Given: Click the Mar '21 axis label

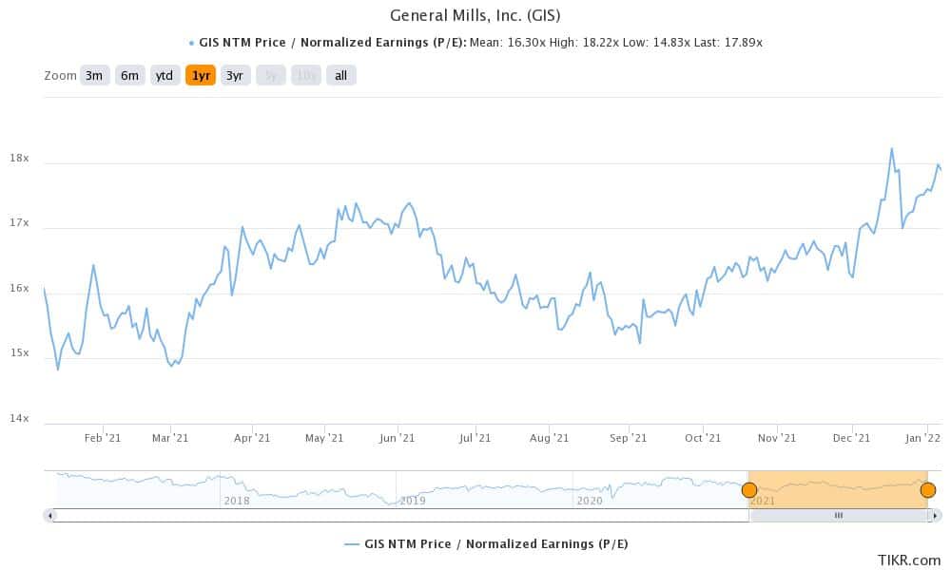Looking at the screenshot, I should (x=170, y=438).
